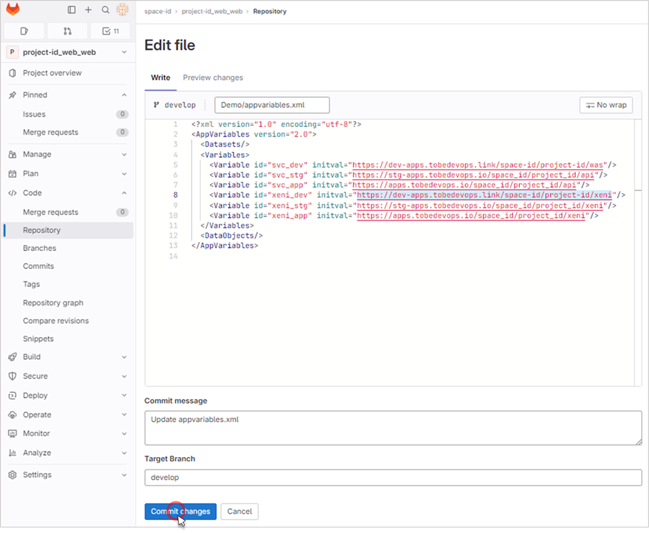649x533 pixels.
Task: Click the project avatar letter P
Action: pyautogui.click(x=12, y=52)
